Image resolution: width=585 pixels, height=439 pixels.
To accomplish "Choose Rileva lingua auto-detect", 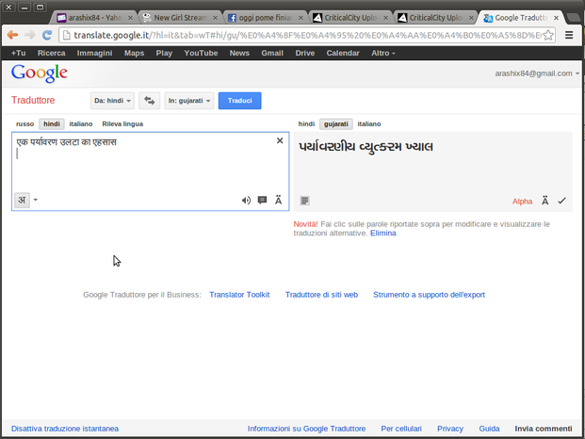I will [122, 123].
